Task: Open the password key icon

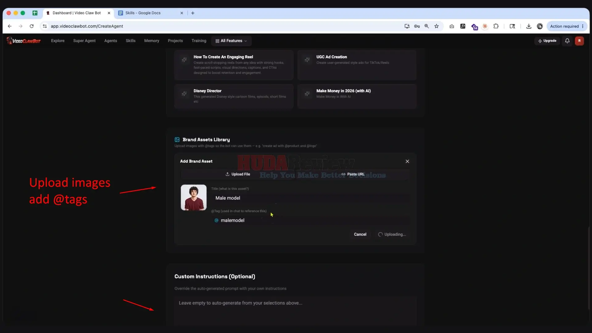Action: point(417,26)
